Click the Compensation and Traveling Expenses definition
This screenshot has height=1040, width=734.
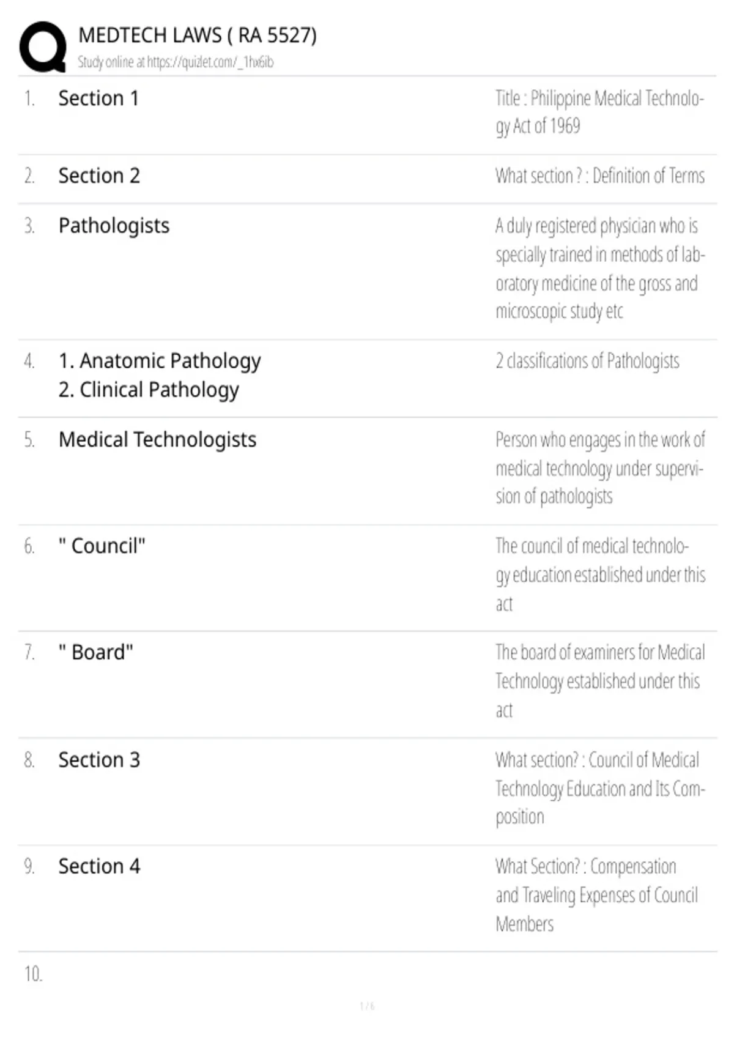tap(597, 895)
